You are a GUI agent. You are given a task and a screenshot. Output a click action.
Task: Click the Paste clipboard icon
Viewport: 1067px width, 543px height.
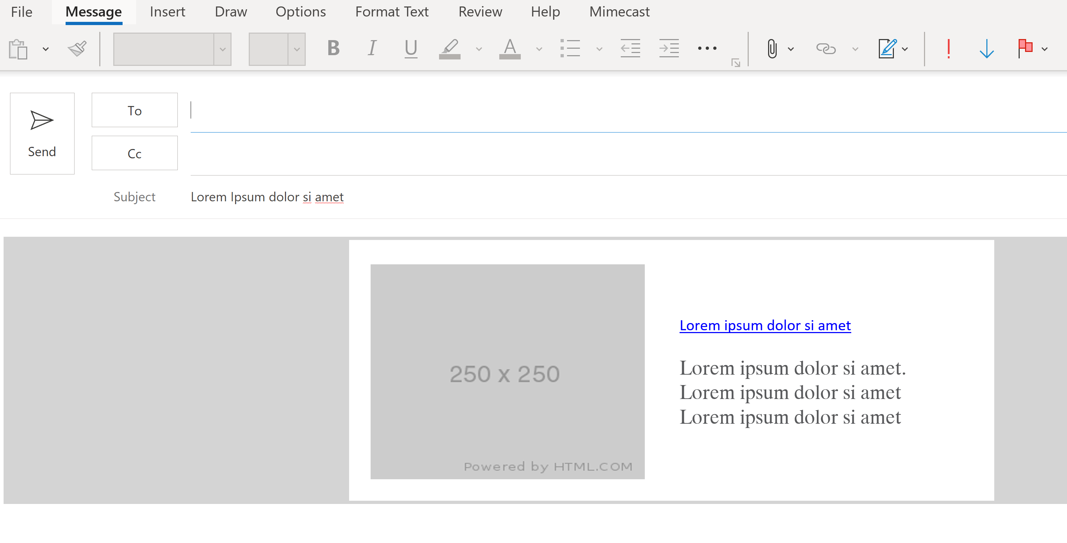pyautogui.click(x=18, y=49)
